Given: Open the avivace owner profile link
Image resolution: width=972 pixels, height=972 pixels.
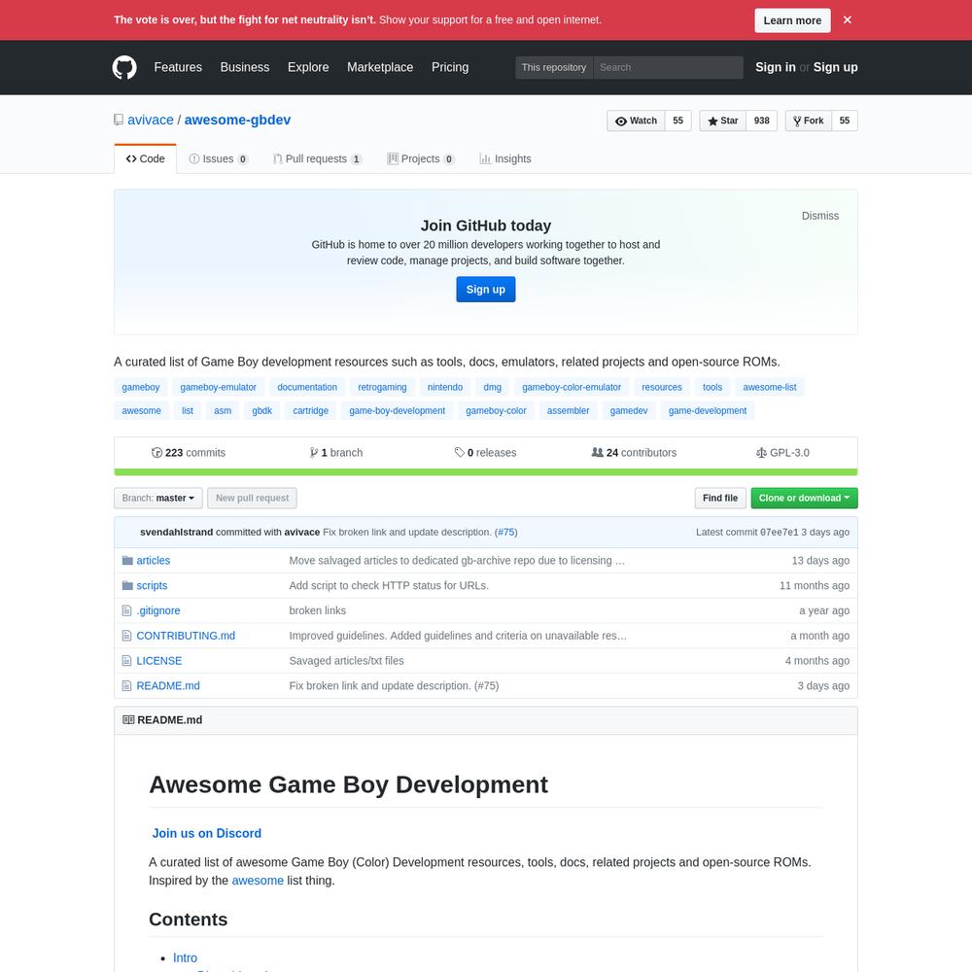Looking at the screenshot, I should click(151, 120).
